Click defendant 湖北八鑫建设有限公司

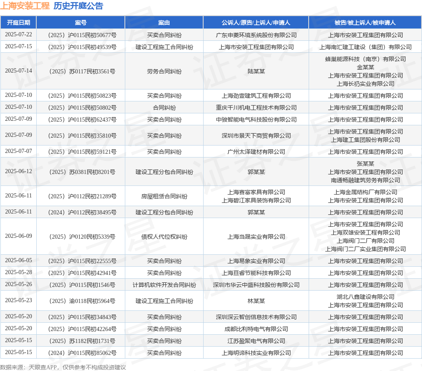coord(366,297)
